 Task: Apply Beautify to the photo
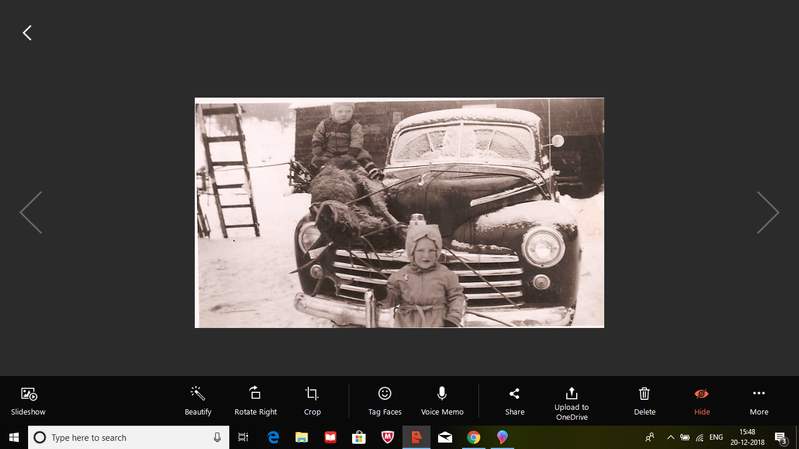click(x=198, y=400)
